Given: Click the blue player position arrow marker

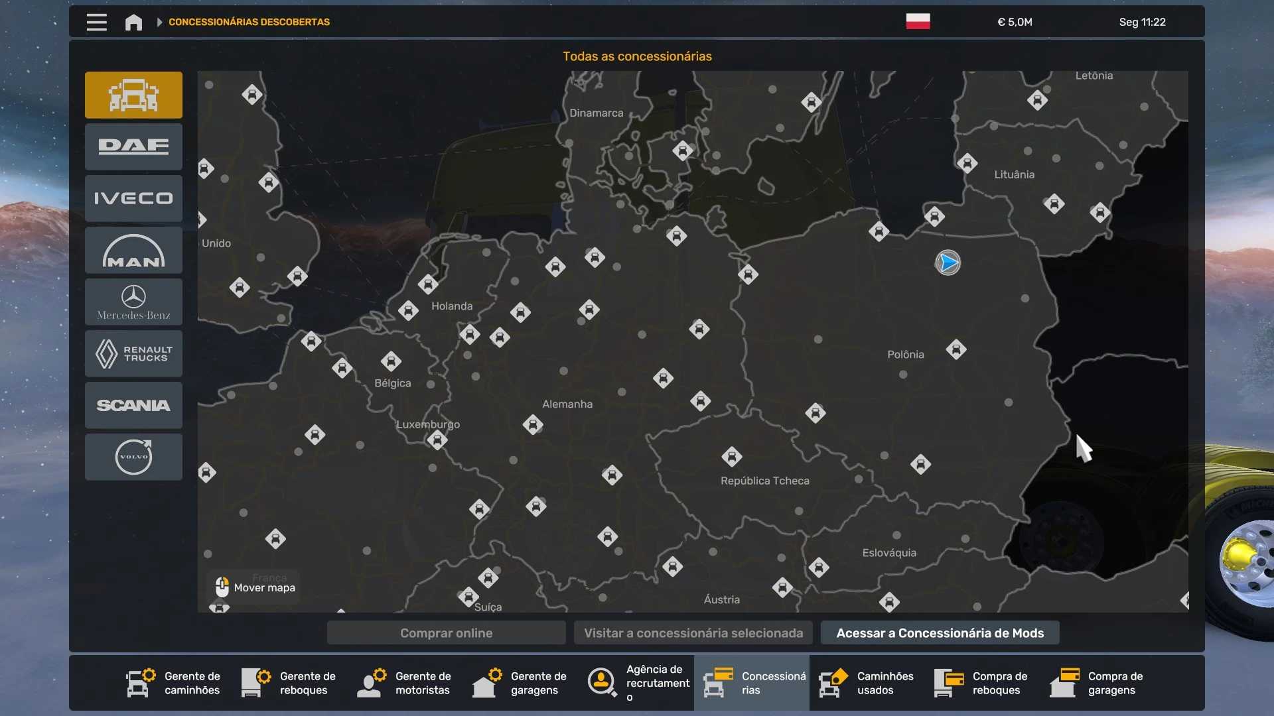Looking at the screenshot, I should tap(948, 263).
